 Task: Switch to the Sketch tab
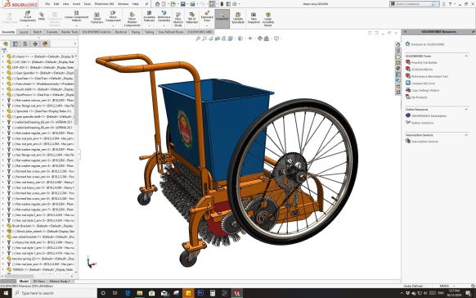tap(38, 32)
